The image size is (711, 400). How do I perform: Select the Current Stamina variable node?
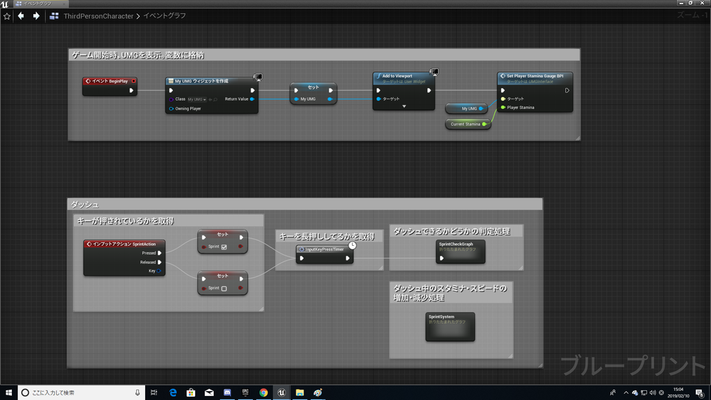468,124
